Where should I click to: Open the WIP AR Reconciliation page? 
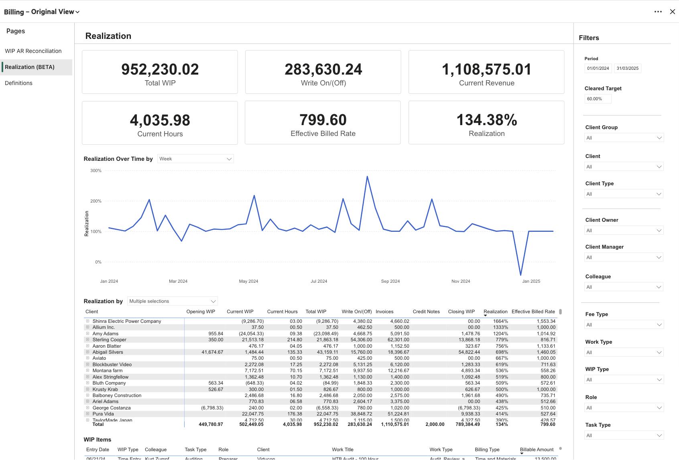pyautogui.click(x=33, y=51)
